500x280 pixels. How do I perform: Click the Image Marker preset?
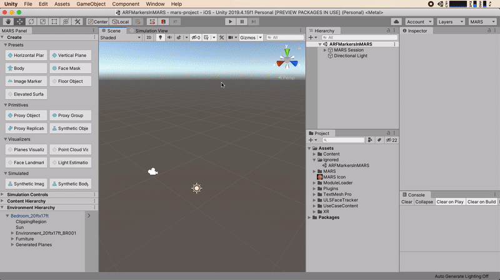coord(26,81)
